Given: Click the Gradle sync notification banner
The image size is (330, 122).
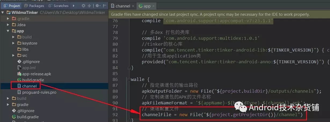Looking at the screenshot, I should 219,14.
